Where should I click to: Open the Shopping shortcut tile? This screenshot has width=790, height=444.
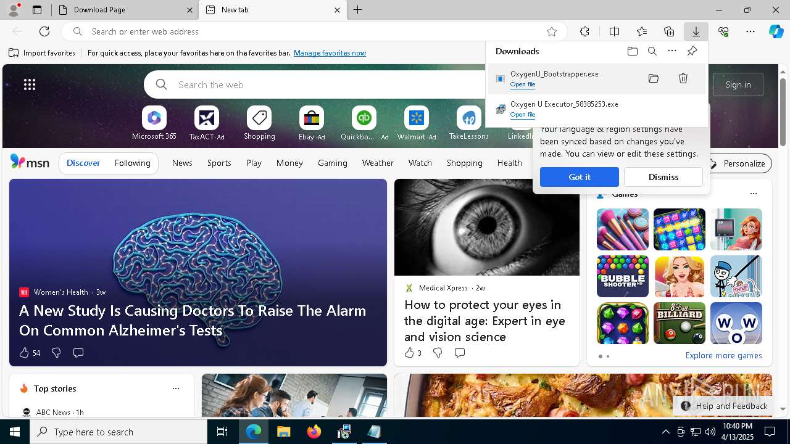click(259, 123)
